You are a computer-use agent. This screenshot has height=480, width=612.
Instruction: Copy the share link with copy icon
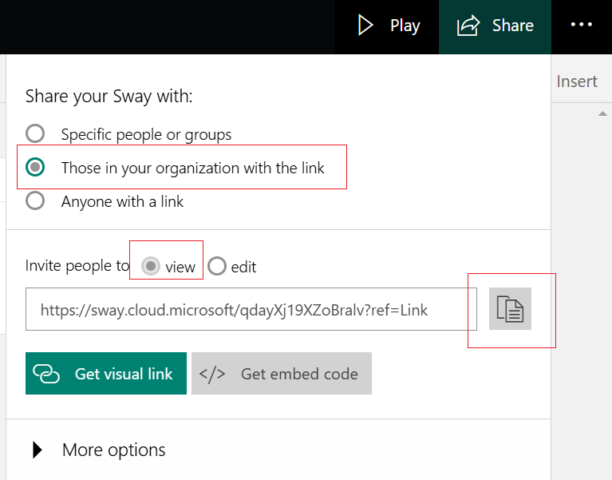pyautogui.click(x=510, y=309)
